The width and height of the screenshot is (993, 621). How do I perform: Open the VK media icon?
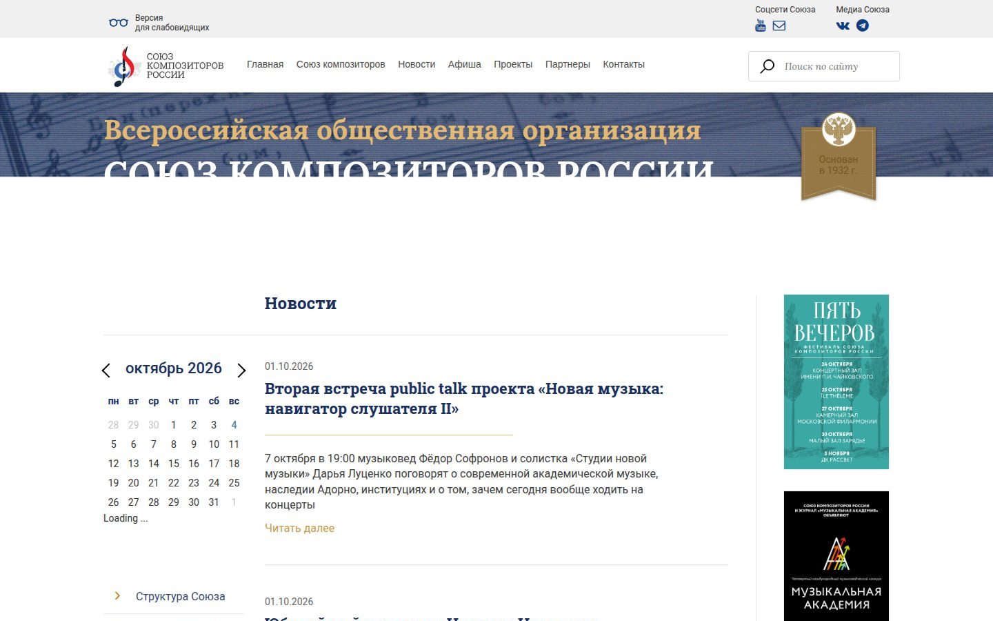coord(843,26)
